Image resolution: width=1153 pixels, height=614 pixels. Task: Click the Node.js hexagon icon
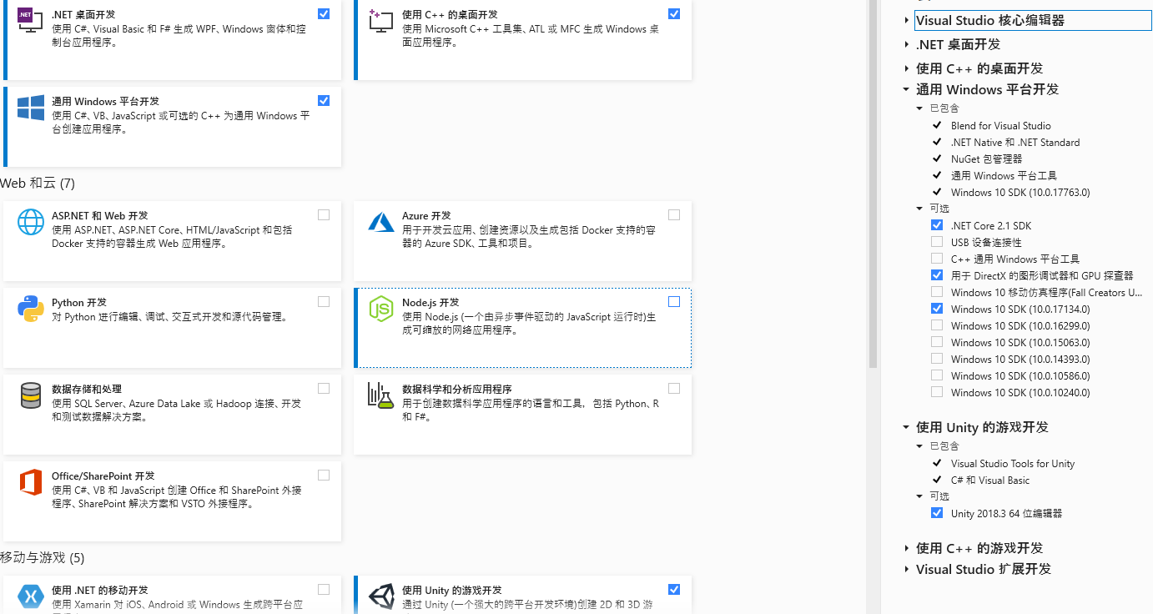(x=381, y=309)
